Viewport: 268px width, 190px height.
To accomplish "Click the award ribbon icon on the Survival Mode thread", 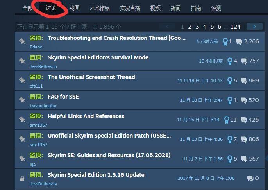I will click(230, 61).
